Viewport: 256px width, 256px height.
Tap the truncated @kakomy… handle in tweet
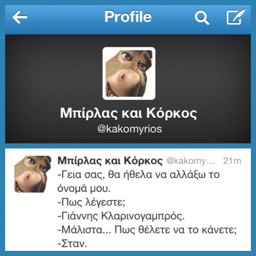[190, 161]
